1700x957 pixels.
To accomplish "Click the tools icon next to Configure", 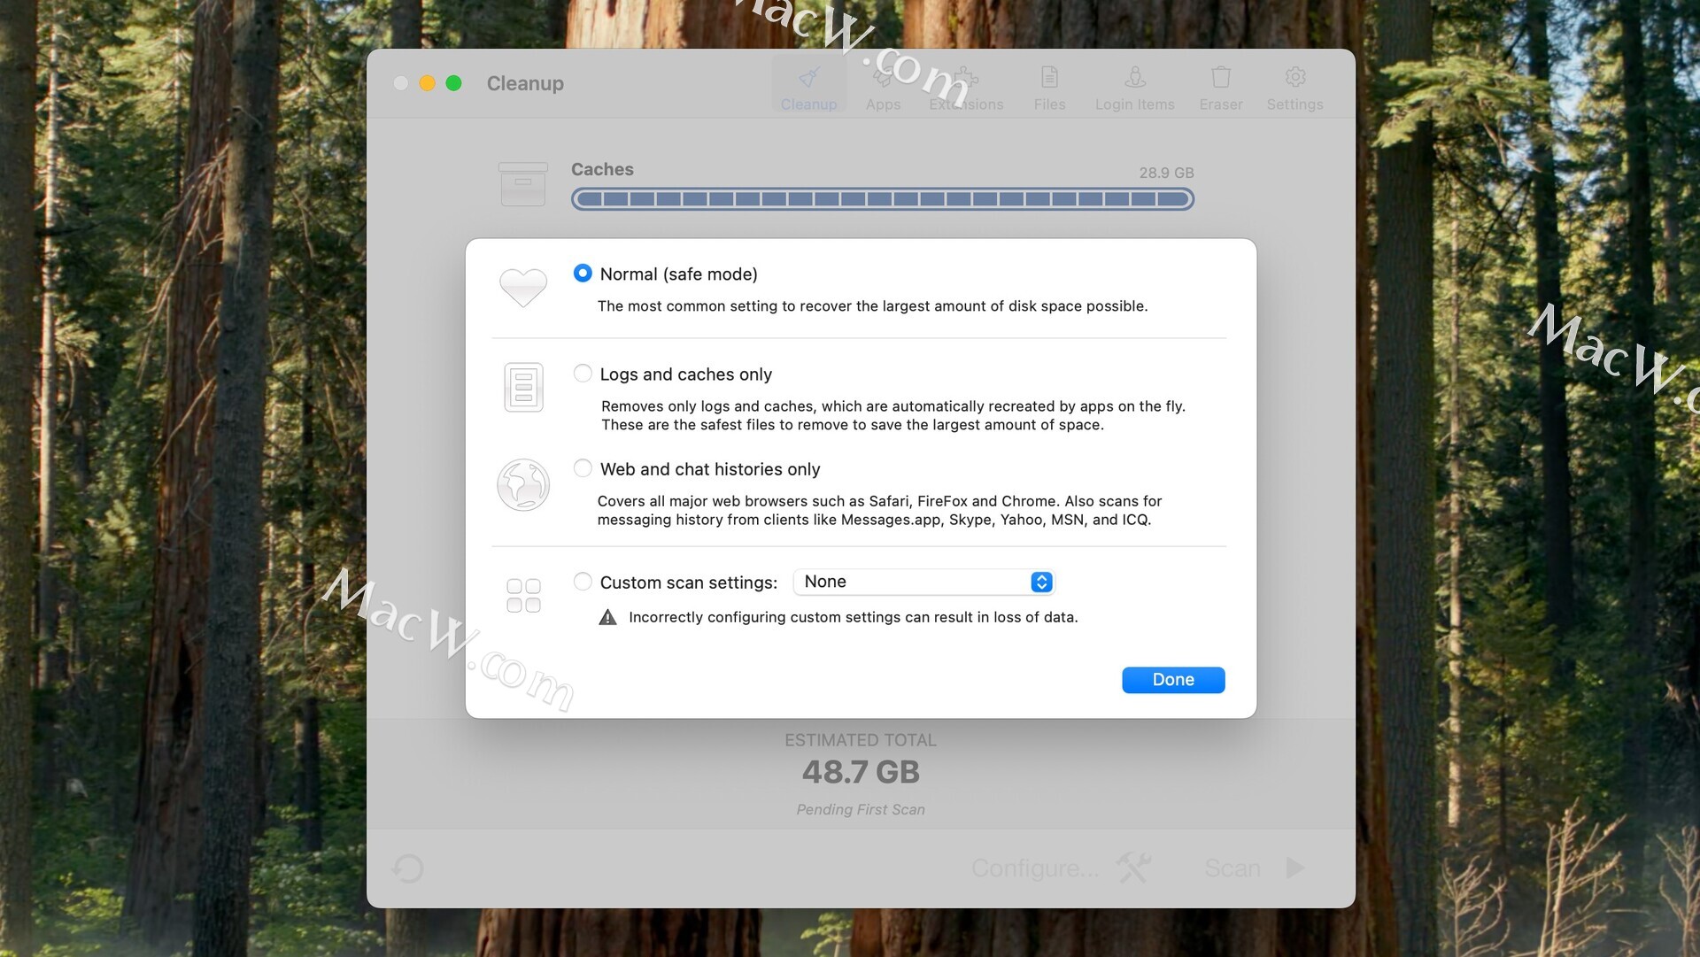I will (x=1133, y=868).
